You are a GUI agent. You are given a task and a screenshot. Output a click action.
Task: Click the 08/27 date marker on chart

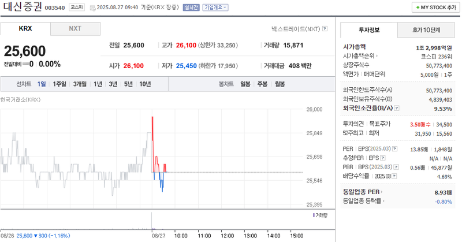(x=158, y=236)
